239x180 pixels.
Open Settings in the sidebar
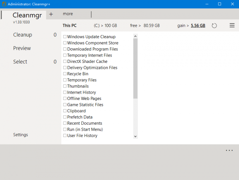click(20, 135)
